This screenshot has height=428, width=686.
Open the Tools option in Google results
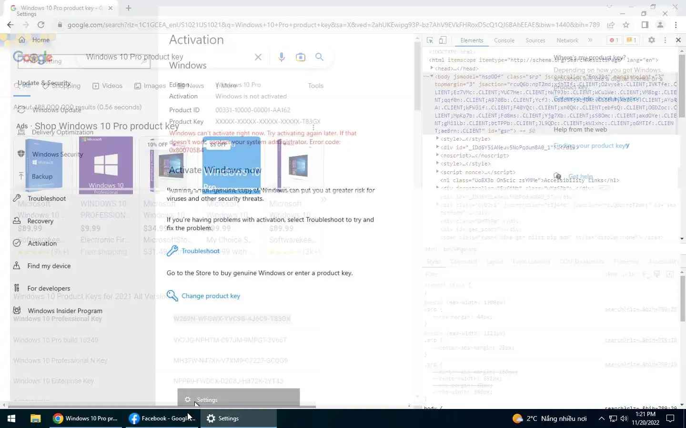[x=315, y=86]
